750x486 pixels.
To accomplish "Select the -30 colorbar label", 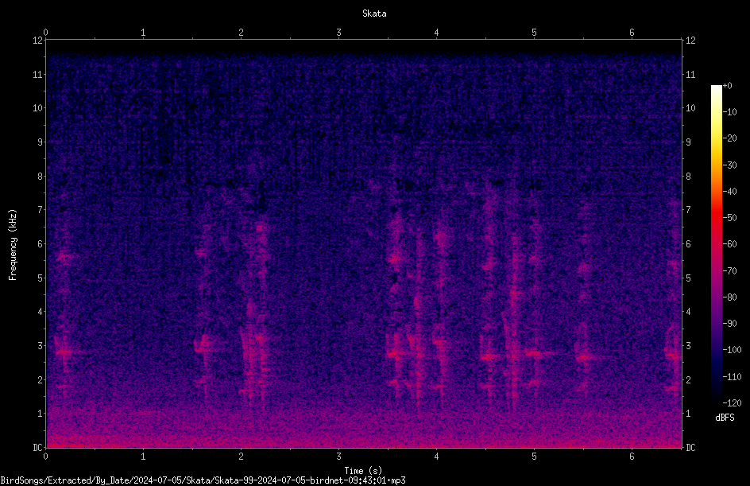I will [x=729, y=165].
